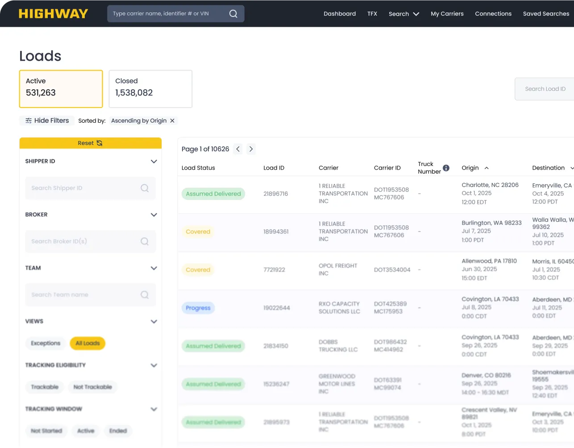Click DOBBS TRUCKING LLC carrier name

coord(338,346)
